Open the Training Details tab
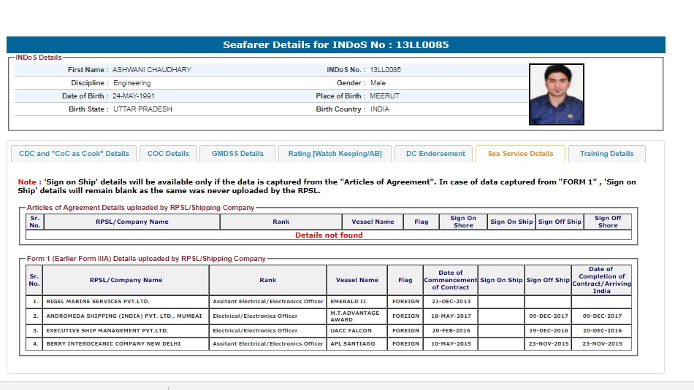This screenshot has width=694, height=390. tap(606, 154)
